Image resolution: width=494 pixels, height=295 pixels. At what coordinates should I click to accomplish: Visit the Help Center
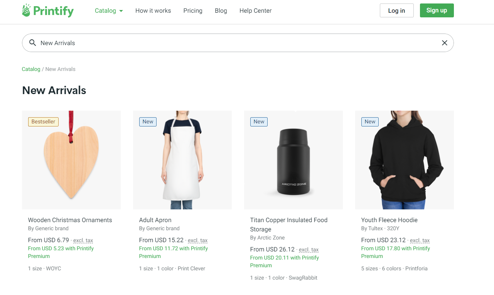(x=255, y=11)
